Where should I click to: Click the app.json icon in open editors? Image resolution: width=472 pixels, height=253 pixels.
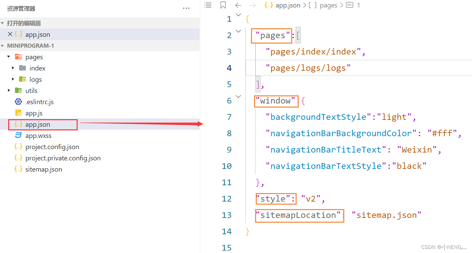click(x=18, y=34)
